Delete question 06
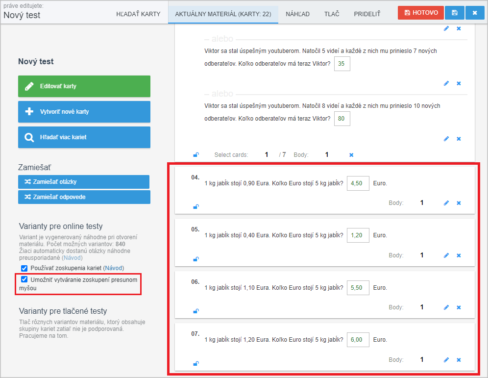Screen dimensions: 488x378 [x=459, y=307]
